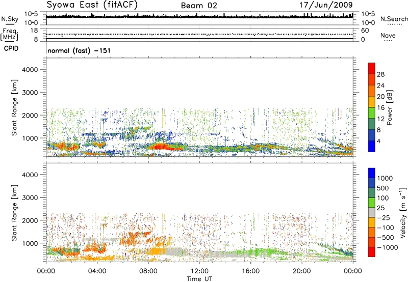This screenshot has width=408, height=282.
Task: Click '4000' tick on power panel axis
Action: point(30,70)
